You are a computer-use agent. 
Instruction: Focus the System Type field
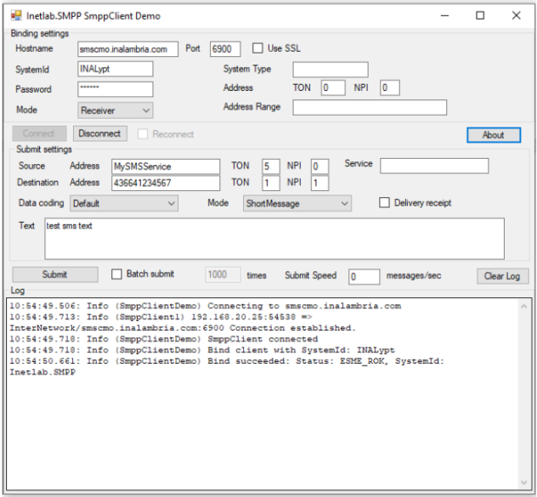click(x=331, y=70)
